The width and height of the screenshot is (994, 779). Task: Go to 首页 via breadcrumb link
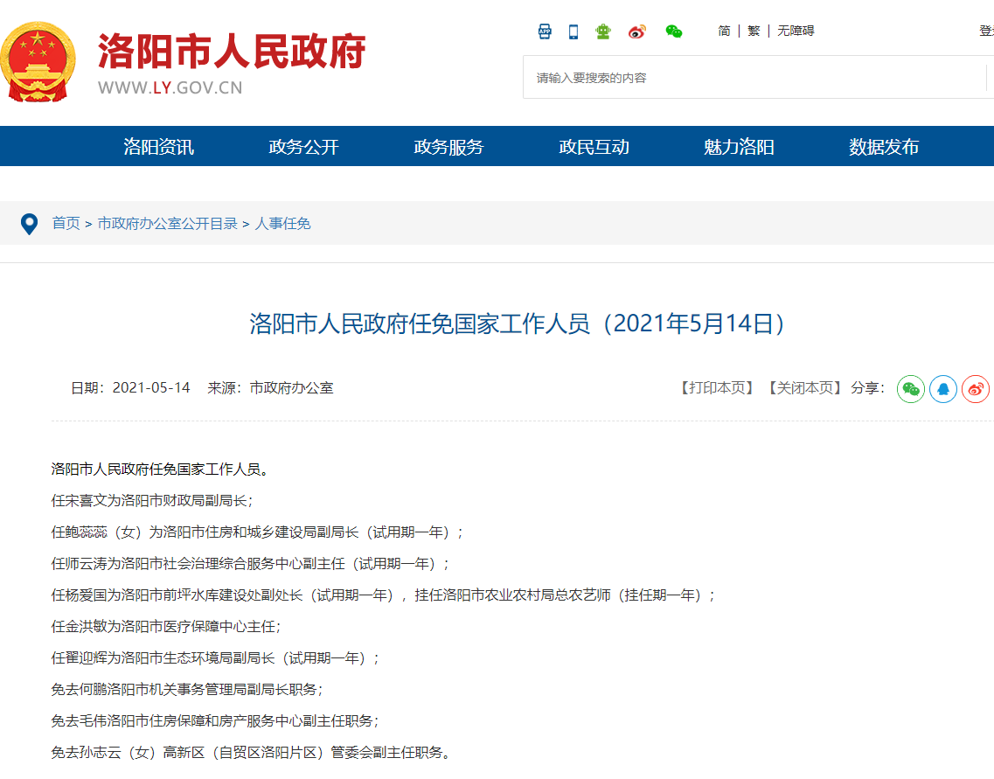tap(66, 224)
